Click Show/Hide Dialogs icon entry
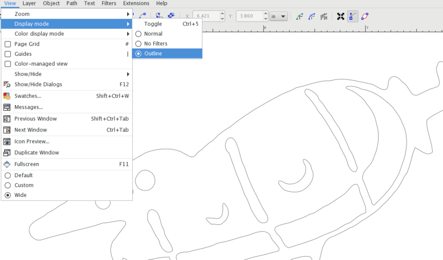This screenshot has width=443, height=260. click(x=7, y=85)
